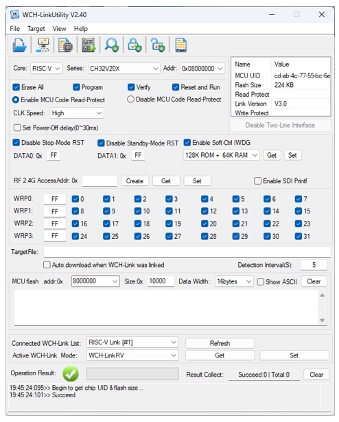Click Set button for WCH-Link mode
Screen dimensions: 339x422
coord(294,355)
